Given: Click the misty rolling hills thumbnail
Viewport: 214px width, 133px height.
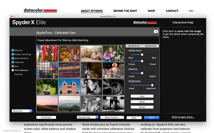Looking at the screenshot, I should pyautogui.click(x=69, y=104).
